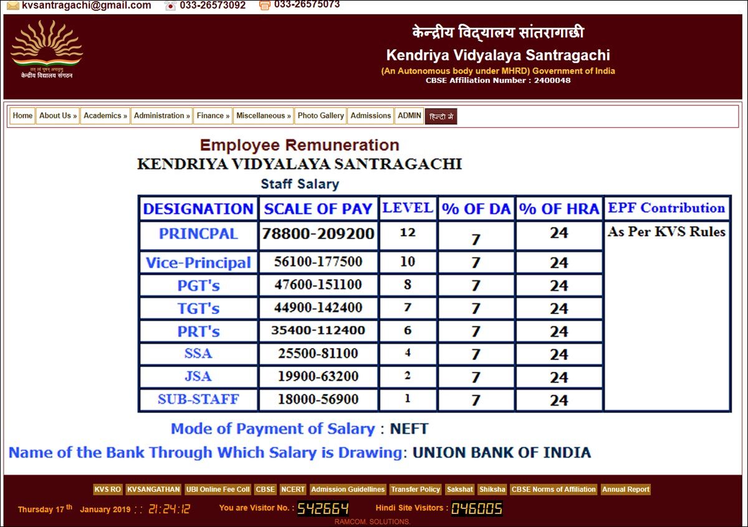Go to the Home menu item

point(22,116)
